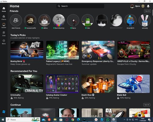Open Chrome from the taskbar
The height and width of the screenshot is (122, 153).
(x=73, y=120)
